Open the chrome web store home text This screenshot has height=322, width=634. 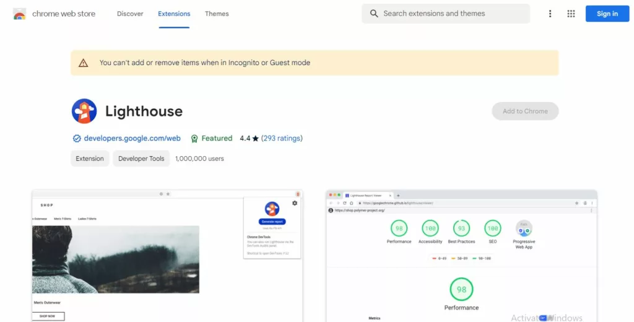coord(64,14)
